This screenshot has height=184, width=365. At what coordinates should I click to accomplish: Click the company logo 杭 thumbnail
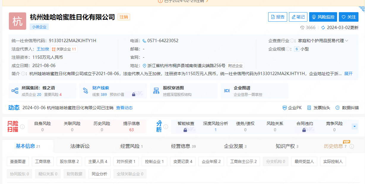[18, 21]
